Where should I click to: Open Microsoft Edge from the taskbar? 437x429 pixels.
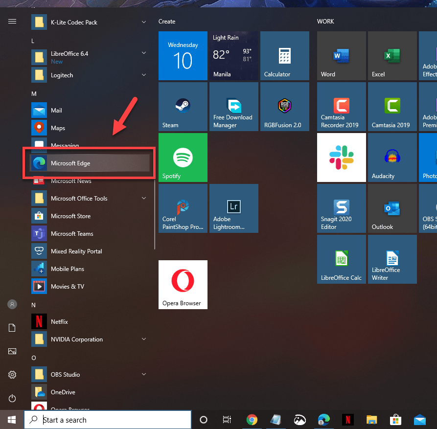coord(324,420)
